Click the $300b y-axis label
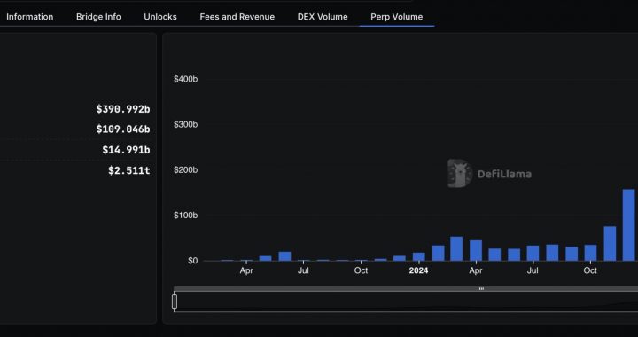 point(186,124)
